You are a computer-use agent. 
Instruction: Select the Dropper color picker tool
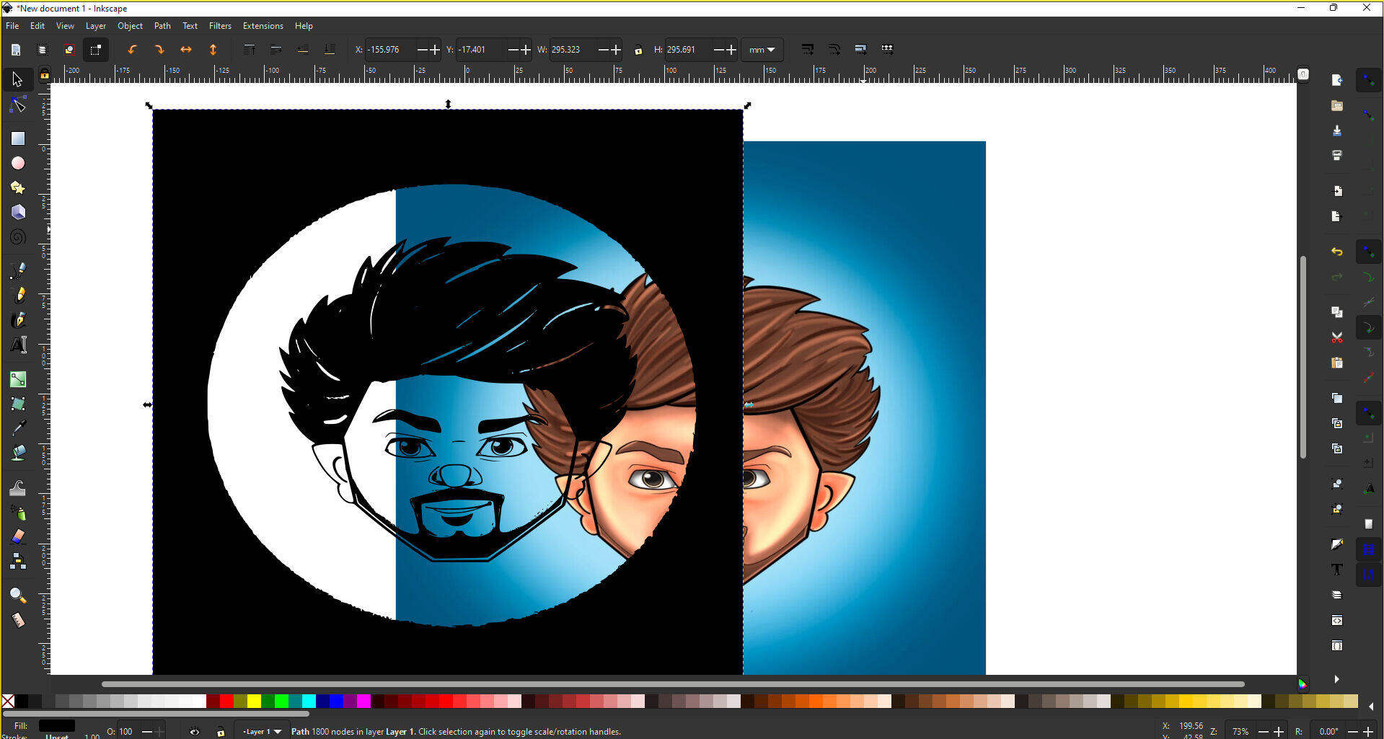(x=17, y=428)
